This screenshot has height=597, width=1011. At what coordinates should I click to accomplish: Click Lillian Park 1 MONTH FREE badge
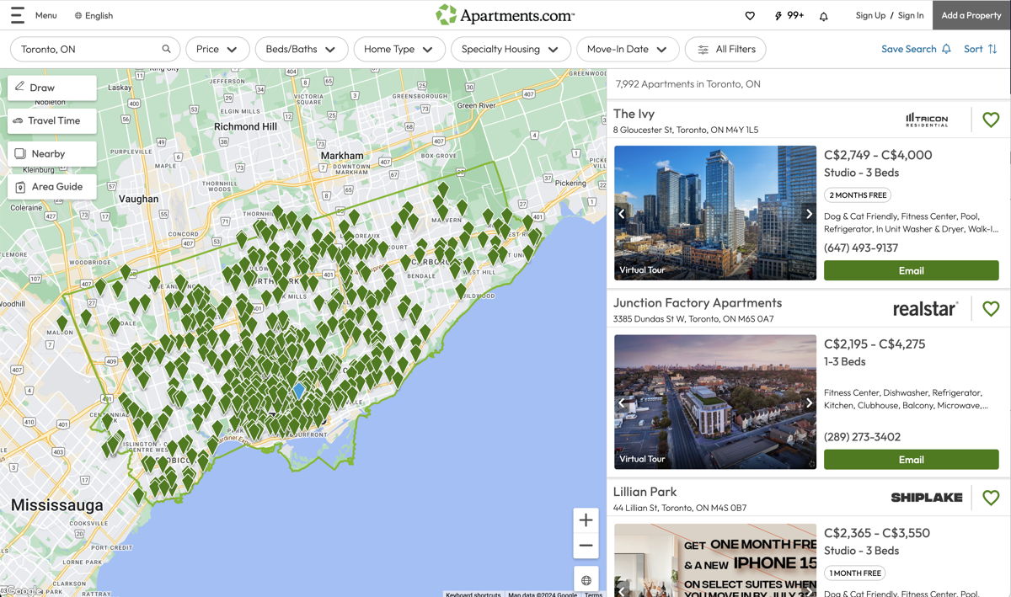coord(854,573)
